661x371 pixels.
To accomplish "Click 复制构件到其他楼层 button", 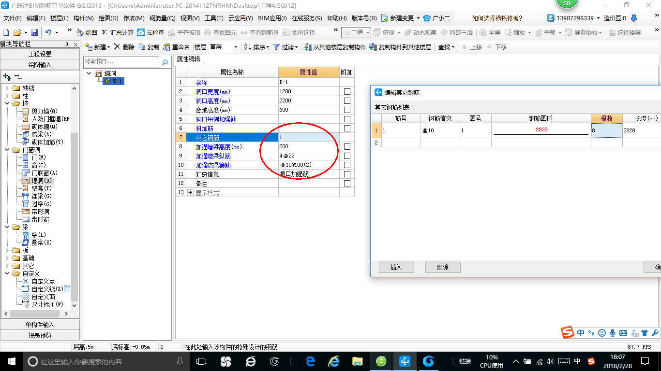I will pos(400,47).
